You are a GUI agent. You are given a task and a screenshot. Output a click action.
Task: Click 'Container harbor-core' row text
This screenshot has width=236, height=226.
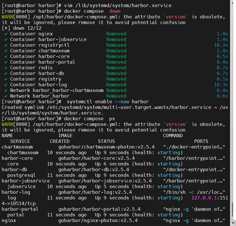point(40,56)
